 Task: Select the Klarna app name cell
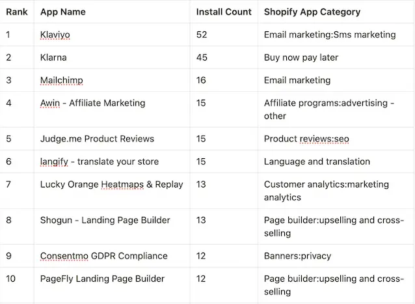(x=112, y=57)
